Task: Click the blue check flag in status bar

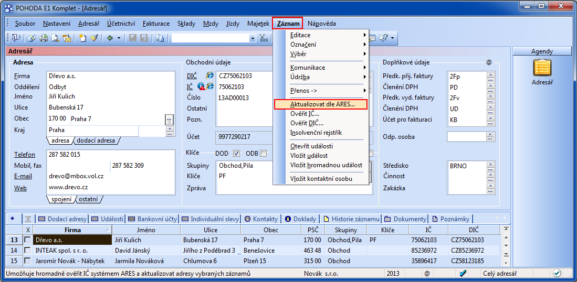Action: 463,273
